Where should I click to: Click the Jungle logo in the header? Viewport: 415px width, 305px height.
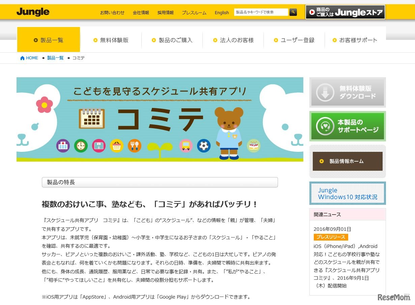(33, 12)
